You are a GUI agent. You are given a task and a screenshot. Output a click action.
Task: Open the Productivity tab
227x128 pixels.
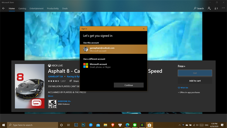[53, 9]
